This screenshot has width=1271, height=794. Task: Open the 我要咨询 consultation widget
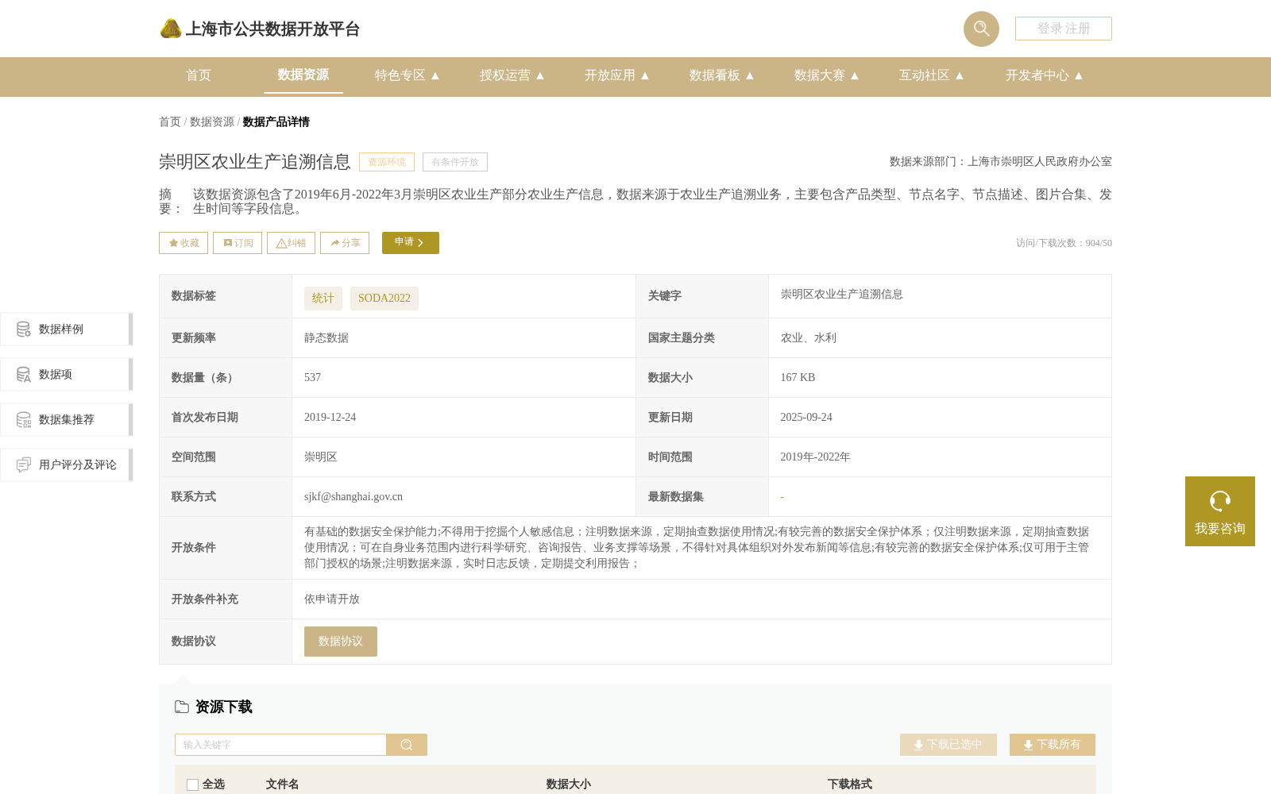1220,511
